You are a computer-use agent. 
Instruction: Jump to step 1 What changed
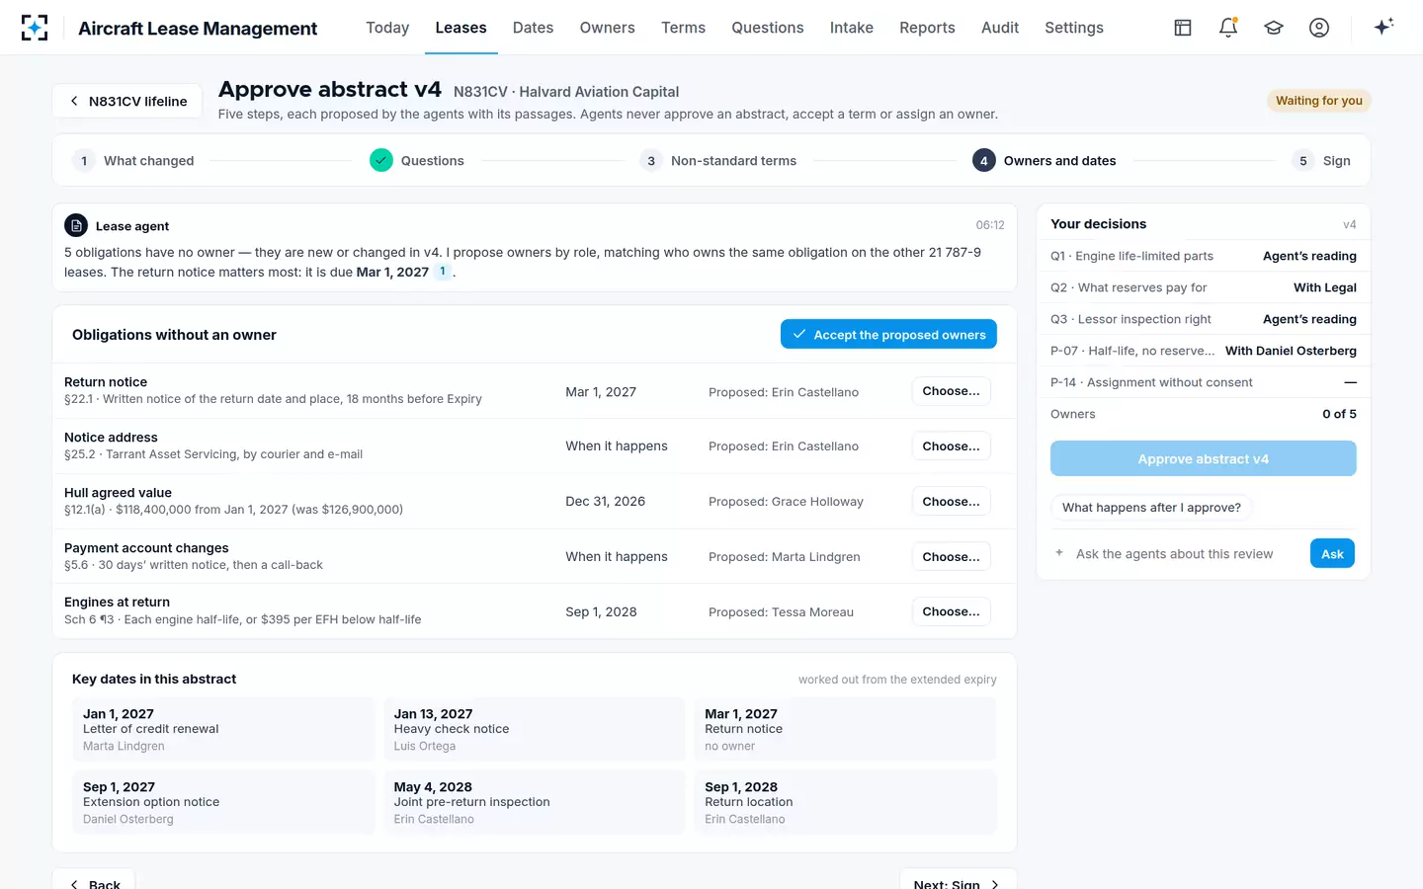click(133, 161)
